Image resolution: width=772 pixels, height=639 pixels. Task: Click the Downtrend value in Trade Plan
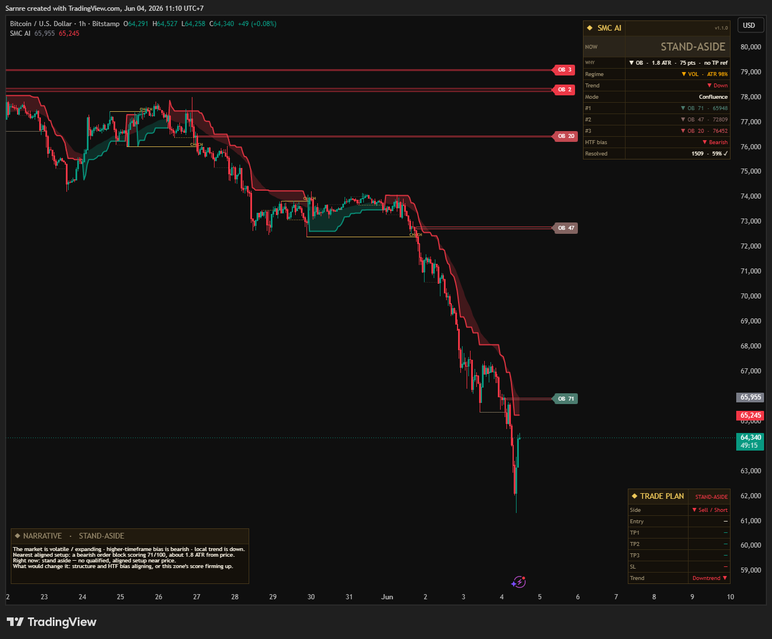click(710, 578)
